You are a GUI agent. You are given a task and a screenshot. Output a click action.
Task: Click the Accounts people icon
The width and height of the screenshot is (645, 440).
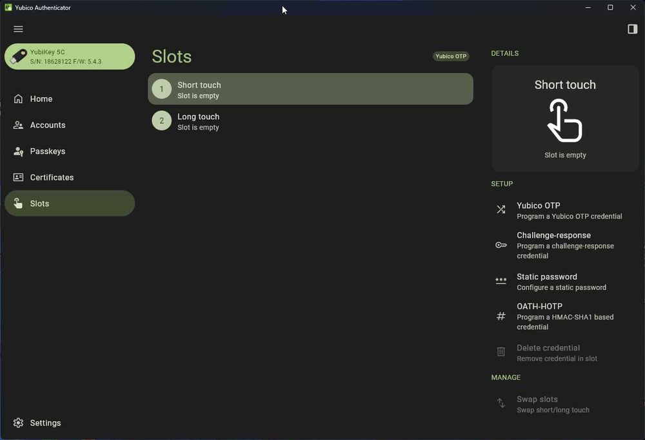18,125
